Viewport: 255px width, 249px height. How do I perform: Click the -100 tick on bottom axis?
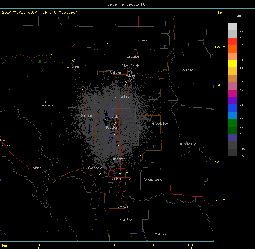coord(37,245)
